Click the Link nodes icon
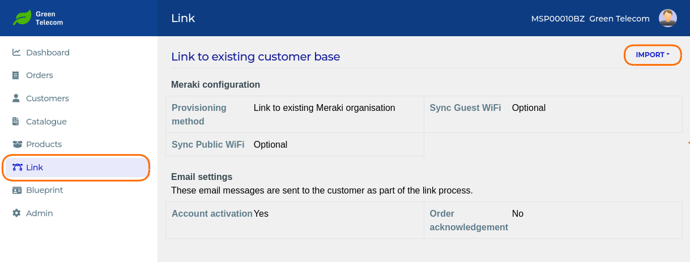The height and width of the screenshot is (262, 690). click(17, 167)
